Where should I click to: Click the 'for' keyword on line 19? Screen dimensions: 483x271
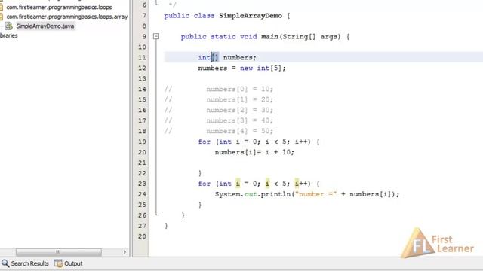[x=205, y=142]
